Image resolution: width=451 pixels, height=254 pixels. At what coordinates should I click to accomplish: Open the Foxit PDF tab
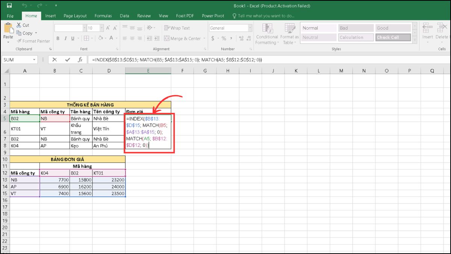point(185,16)
